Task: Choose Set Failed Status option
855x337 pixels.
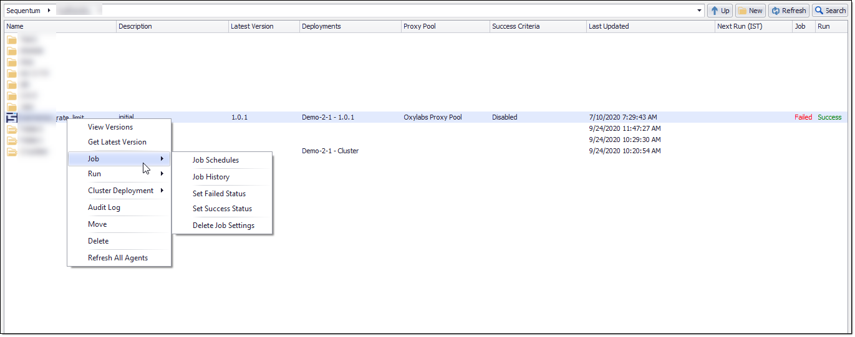Action: 219,194
